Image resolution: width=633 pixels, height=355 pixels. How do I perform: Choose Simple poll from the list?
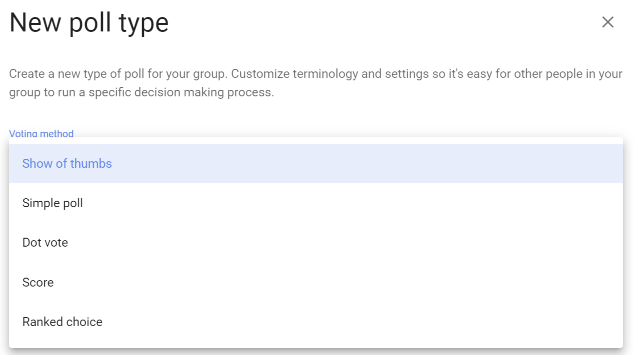click(316, 203)
